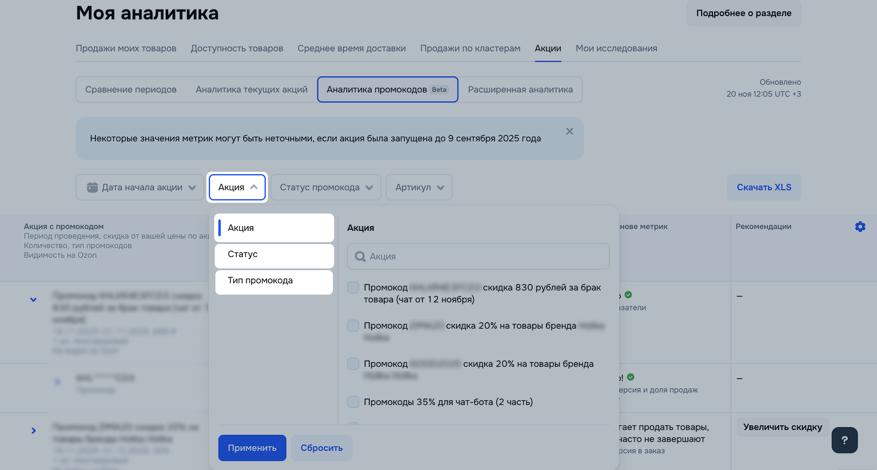
Task: Open the Артикул filter dropdown
Action: tap(419, 187)
